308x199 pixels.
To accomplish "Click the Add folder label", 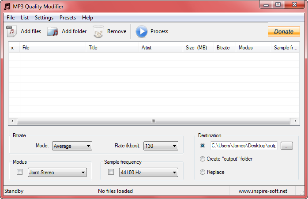I will click(x=74, y=31).
